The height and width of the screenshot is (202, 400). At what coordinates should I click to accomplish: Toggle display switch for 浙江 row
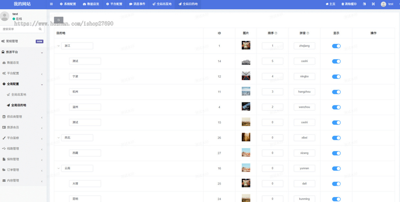coord(336,46)
